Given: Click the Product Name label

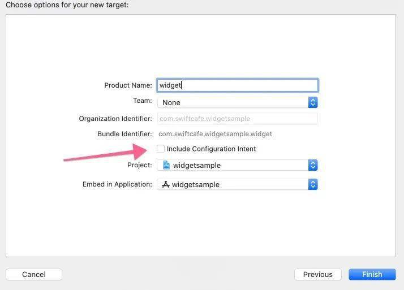Looking at the screenshot, I should tap(128, 85).
